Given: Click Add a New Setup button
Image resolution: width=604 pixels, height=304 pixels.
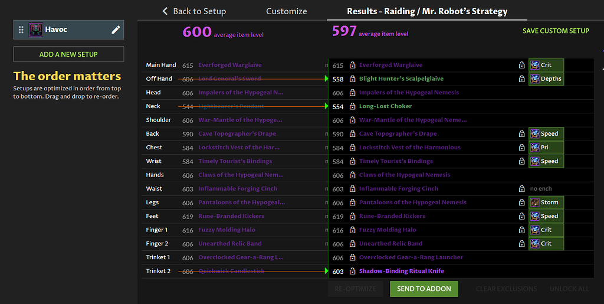Looking at the screenshot, I should tap(68, 54).
